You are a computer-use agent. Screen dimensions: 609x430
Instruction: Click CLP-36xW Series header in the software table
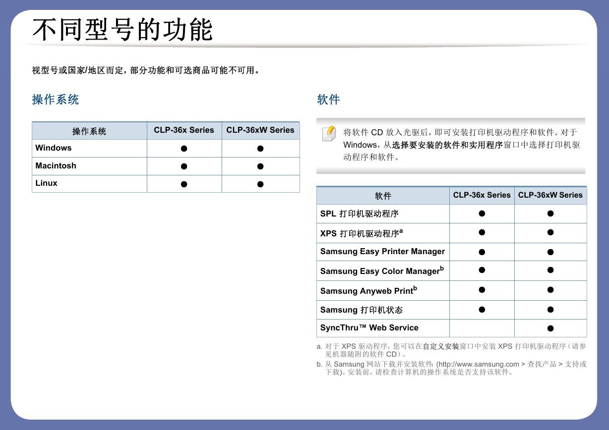coord(550,195)
